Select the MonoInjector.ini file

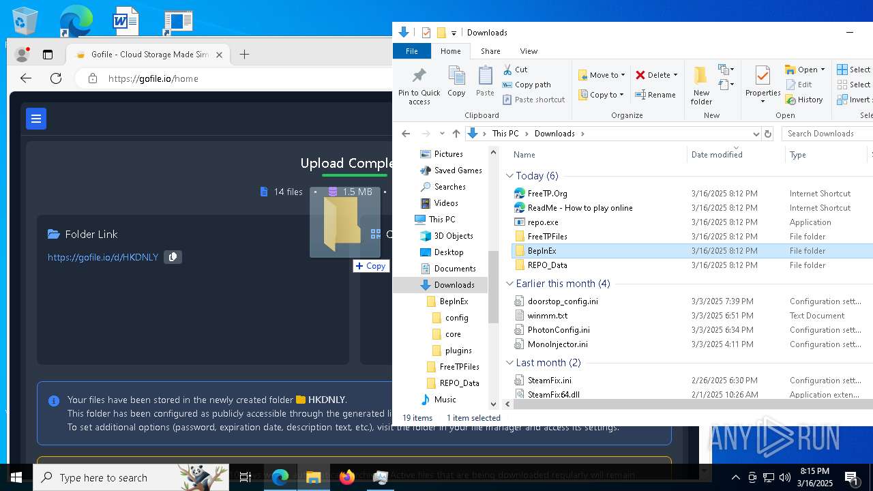(557, 344)
